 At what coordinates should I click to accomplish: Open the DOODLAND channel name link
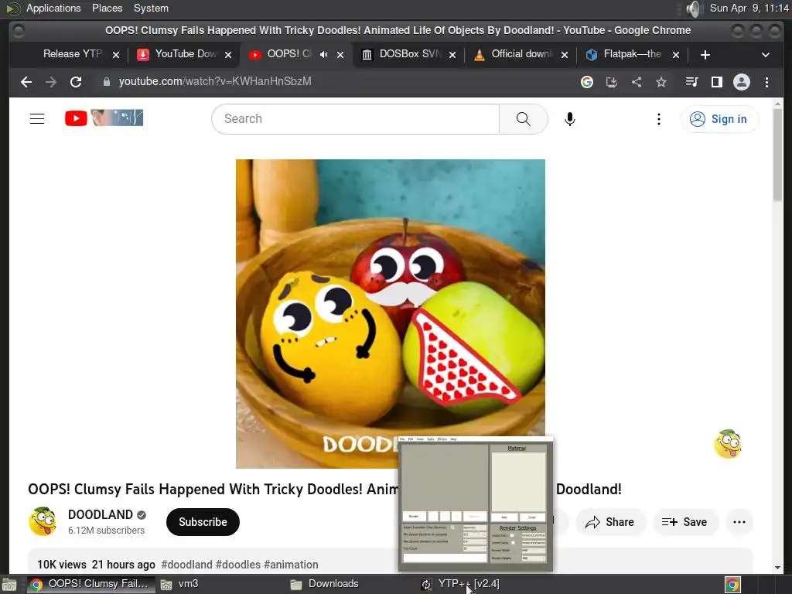tap(101, 514)
